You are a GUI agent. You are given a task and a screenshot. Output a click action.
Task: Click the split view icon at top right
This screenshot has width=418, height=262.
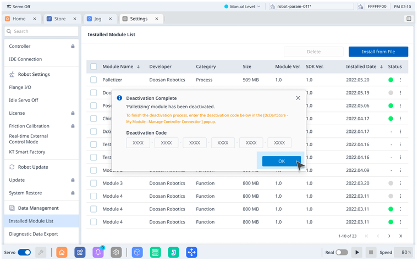(x=409, y=19)
